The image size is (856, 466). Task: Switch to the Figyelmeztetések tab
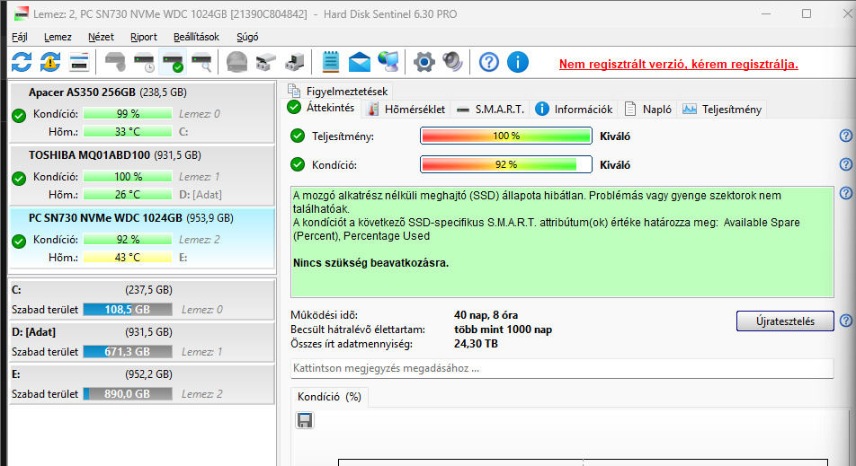click(338, 91)
